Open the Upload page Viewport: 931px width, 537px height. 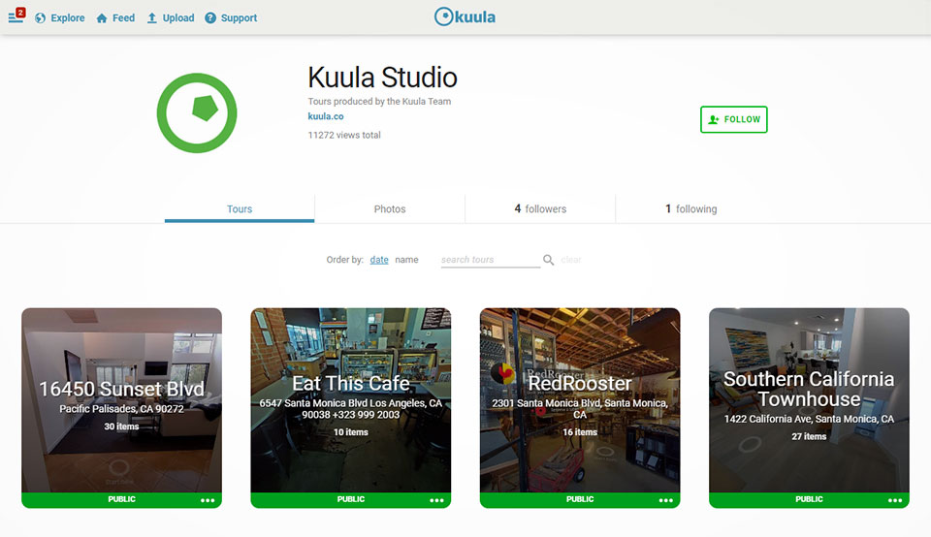(178, 17)
